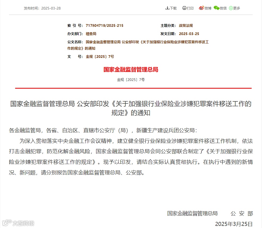Click the publish time 2025-03-28

pos(51,8)
